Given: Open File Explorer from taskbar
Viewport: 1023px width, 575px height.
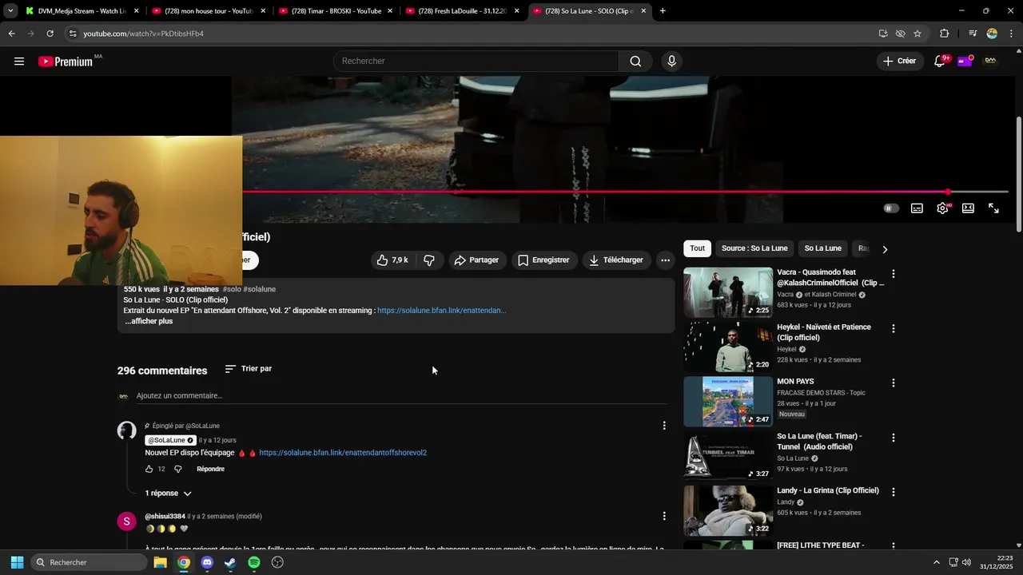Looking at the screenshot, I should [160, 562].
